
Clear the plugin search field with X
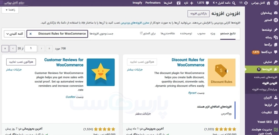point(30,34)
